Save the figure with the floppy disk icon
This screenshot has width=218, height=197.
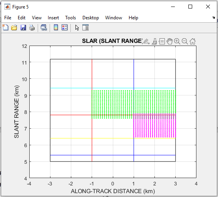(23, 27)
